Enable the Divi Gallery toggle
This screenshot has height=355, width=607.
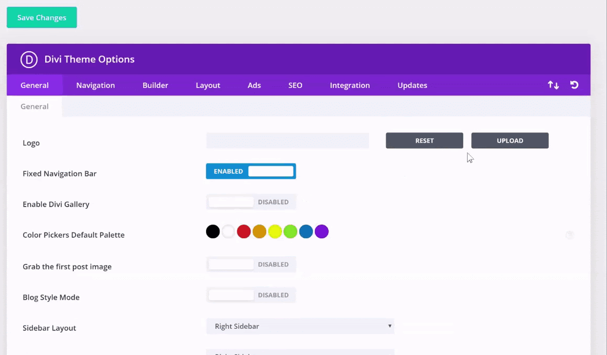pyautogui.click(x=251, y=202)
